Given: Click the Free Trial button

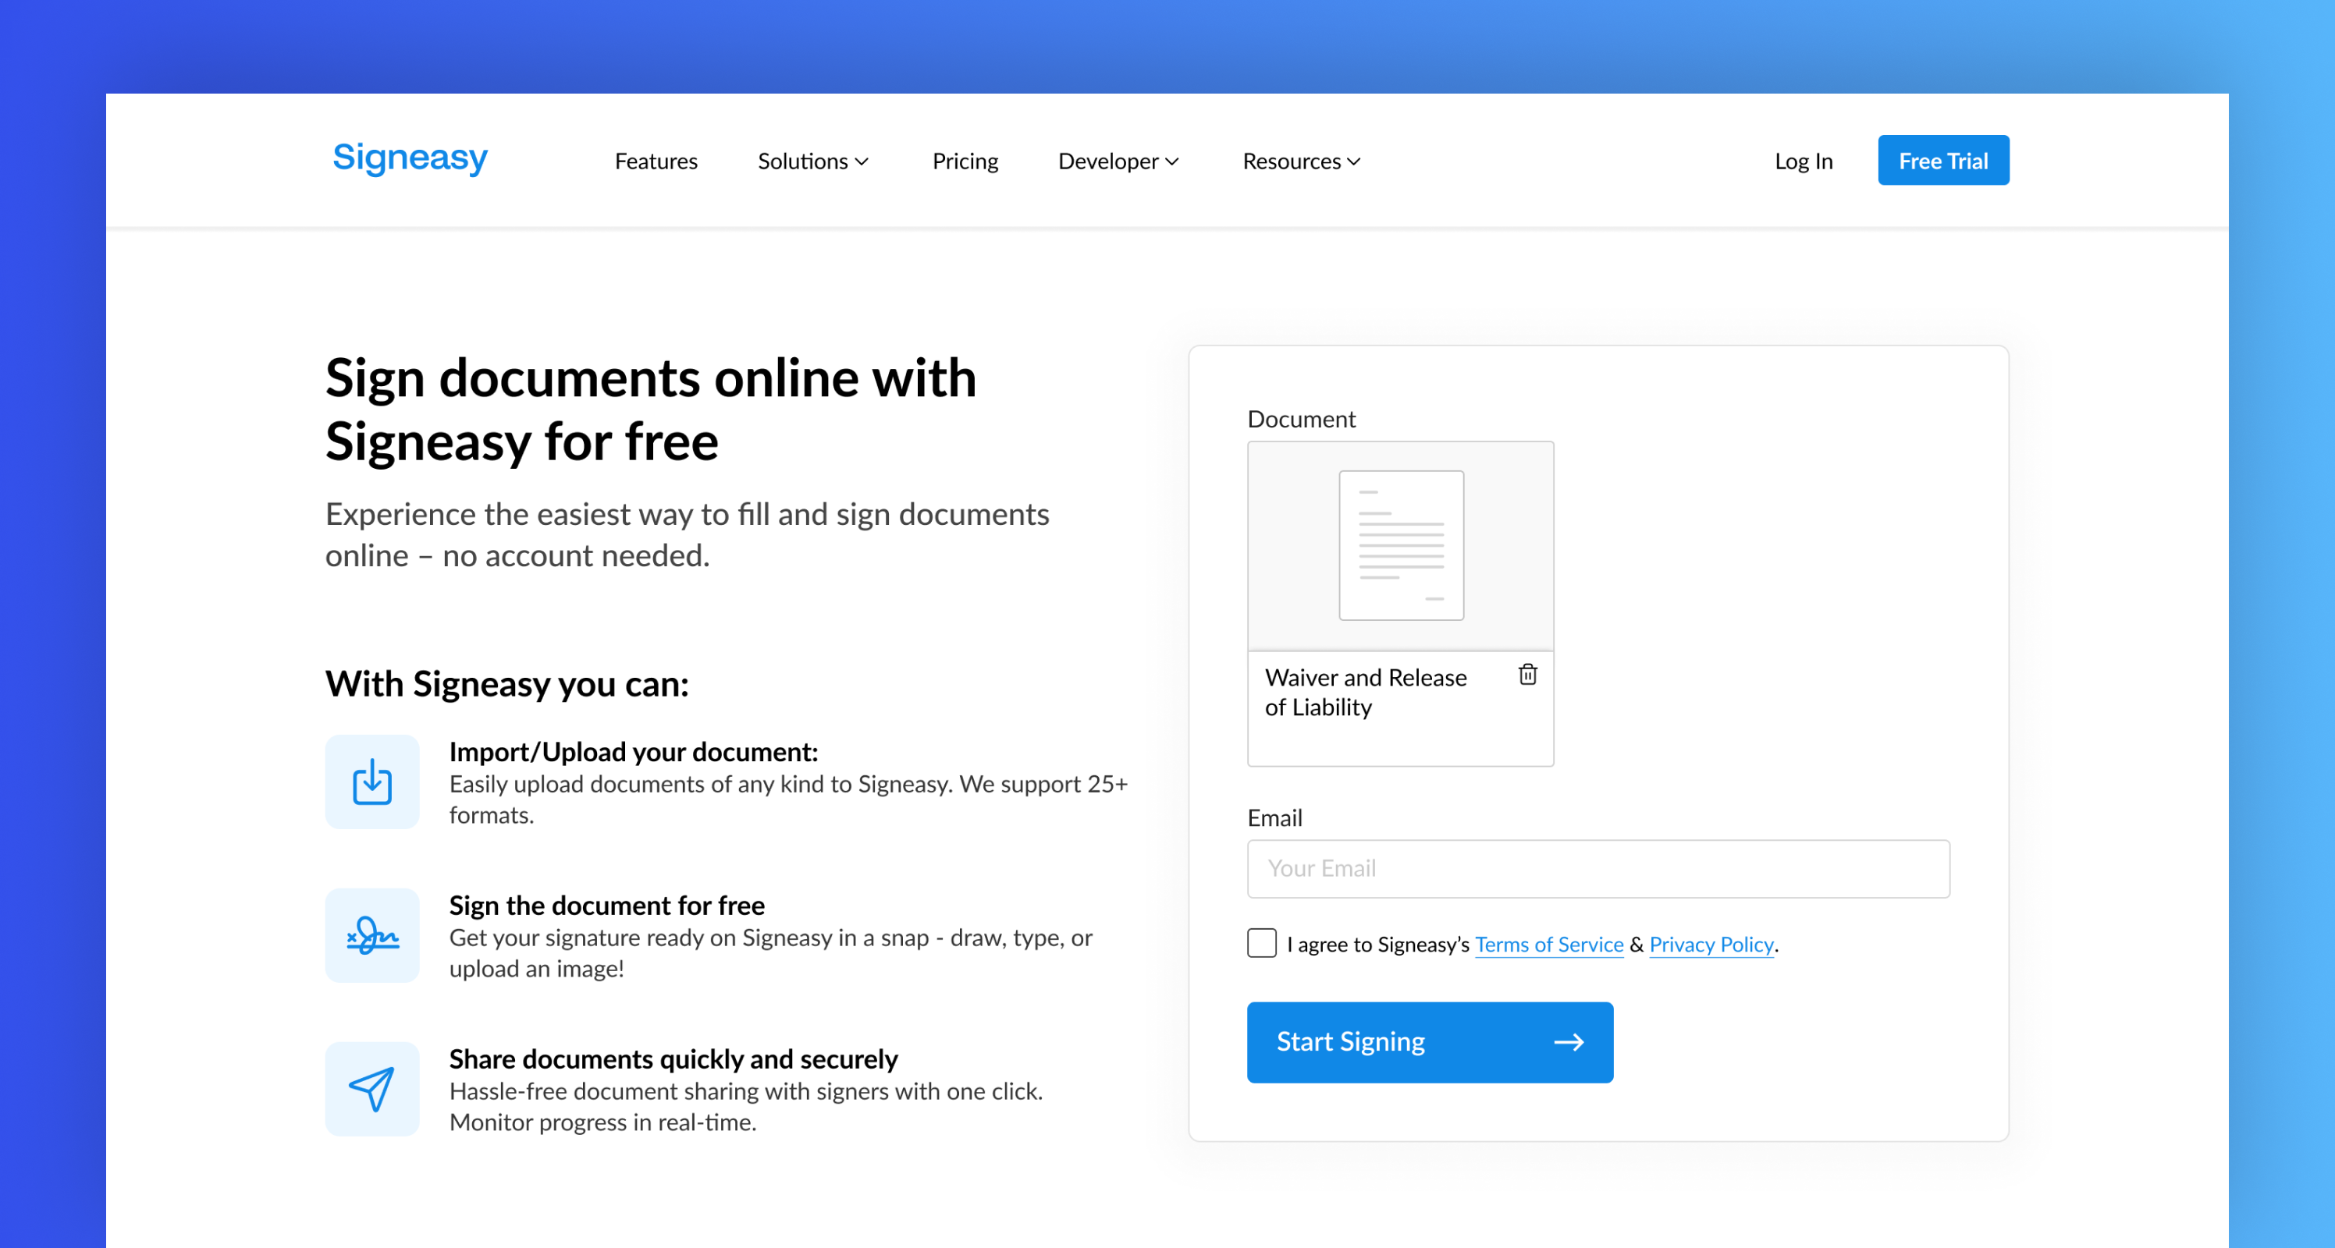Looking at the screenshot, I should (x=1942, y=161).
